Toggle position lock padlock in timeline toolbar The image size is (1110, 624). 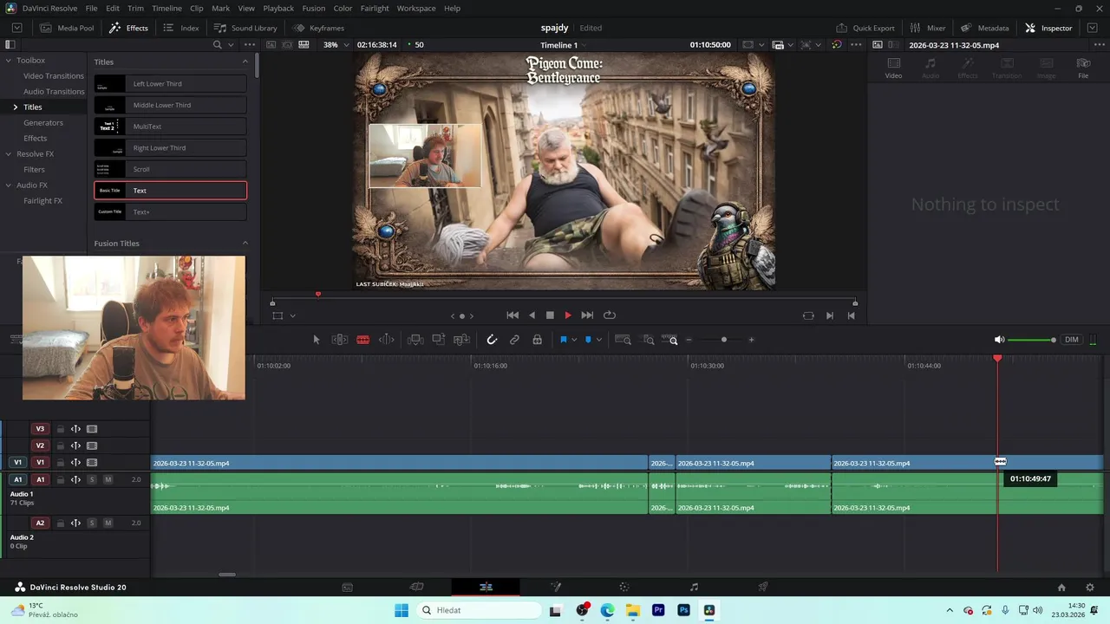[x=538, y=340]
